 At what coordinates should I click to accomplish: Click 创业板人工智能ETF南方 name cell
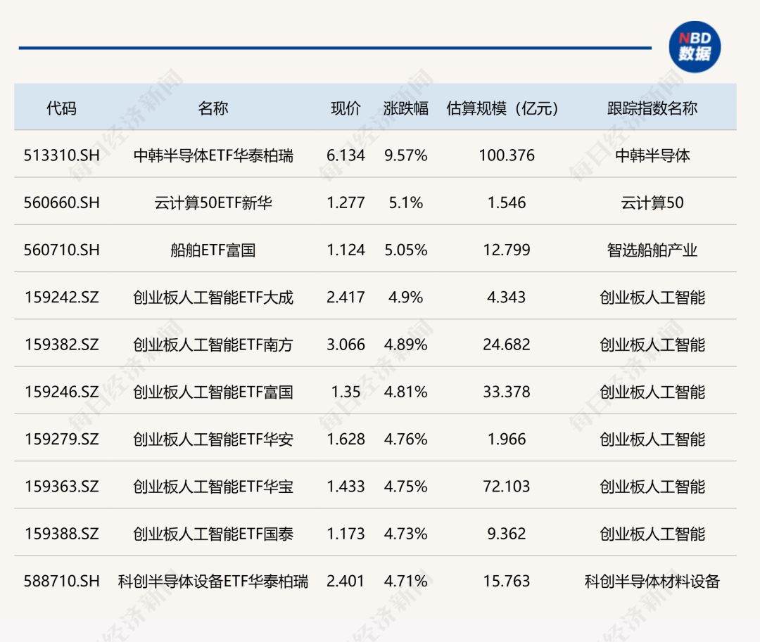coord(213,345)
